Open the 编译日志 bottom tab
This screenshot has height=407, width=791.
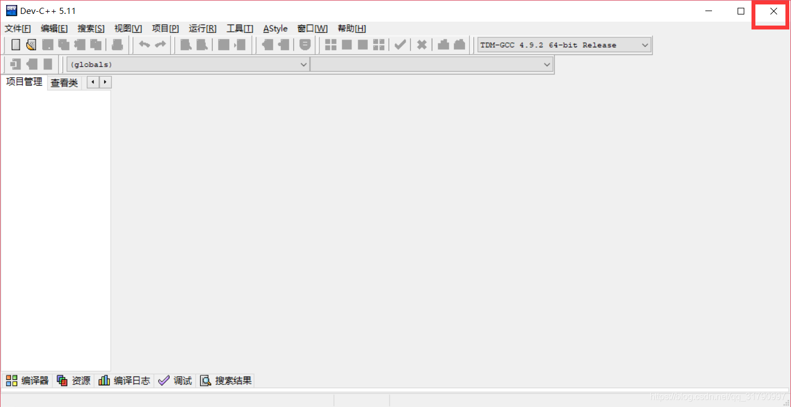coord(124,381)
